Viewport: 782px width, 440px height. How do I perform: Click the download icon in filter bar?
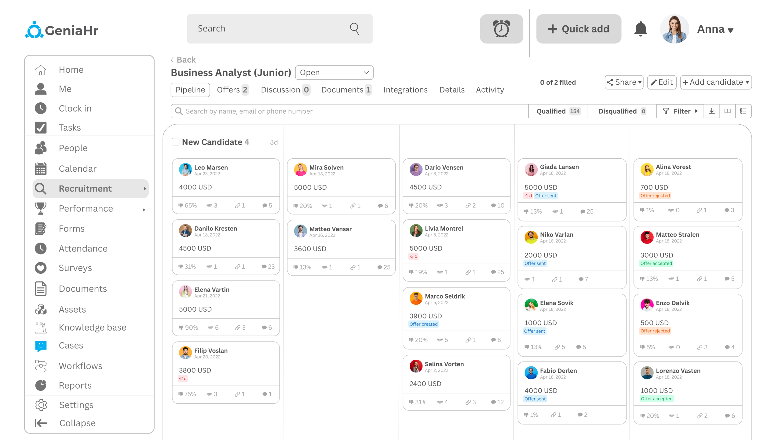tap(711, 111)
